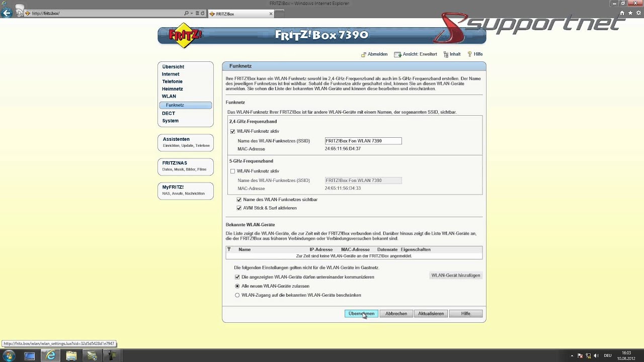This screenshot has height=362, width=644.
Task: Click the Abmelden logout icon
Action: tap(363, 54)
